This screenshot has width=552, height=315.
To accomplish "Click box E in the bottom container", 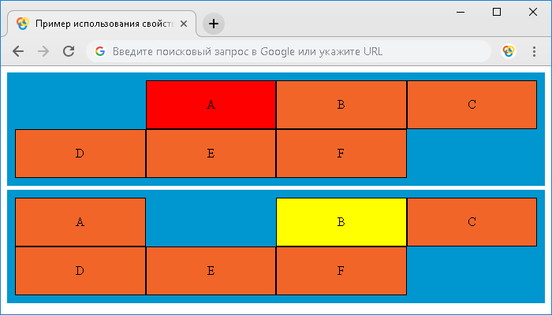I will click(x=211, y=270).
